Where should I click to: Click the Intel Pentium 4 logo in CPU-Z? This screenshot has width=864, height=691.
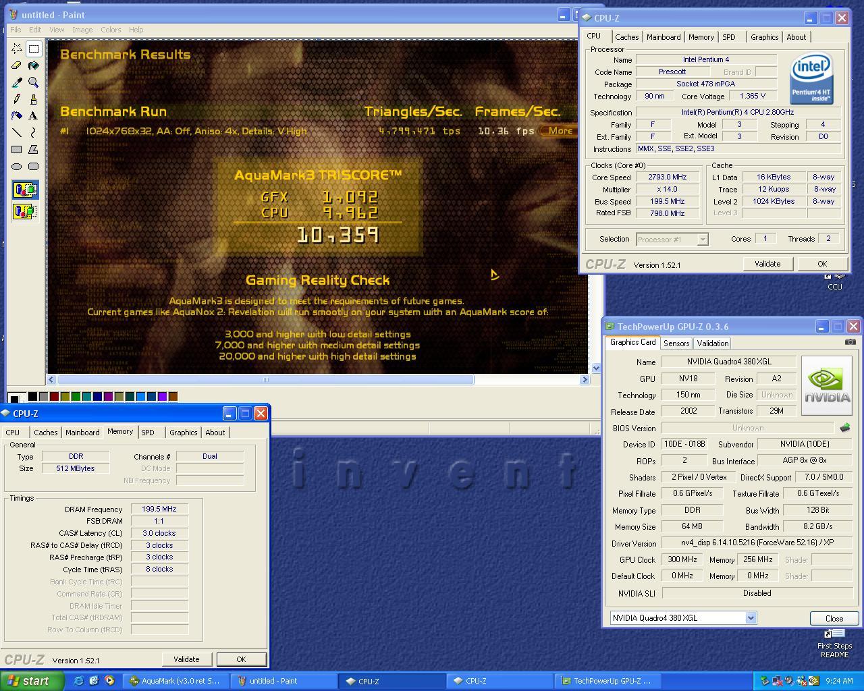pos(811,80)
